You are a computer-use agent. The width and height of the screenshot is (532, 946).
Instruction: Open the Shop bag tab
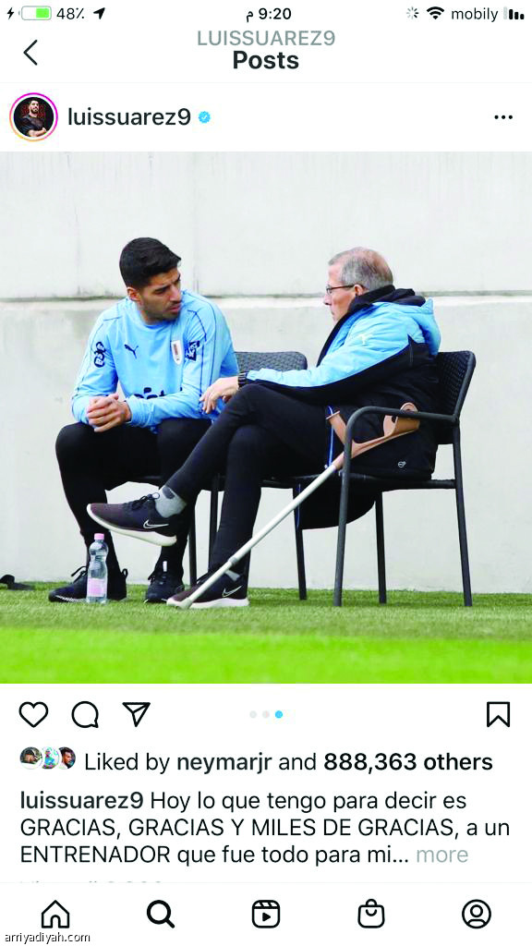click(x=371, y=914)
